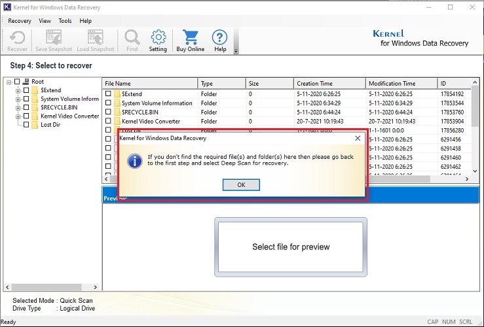Click the Lost Dir folder icon in tree
The width and height of the screenshot is (484, 327).
[35, 125]
